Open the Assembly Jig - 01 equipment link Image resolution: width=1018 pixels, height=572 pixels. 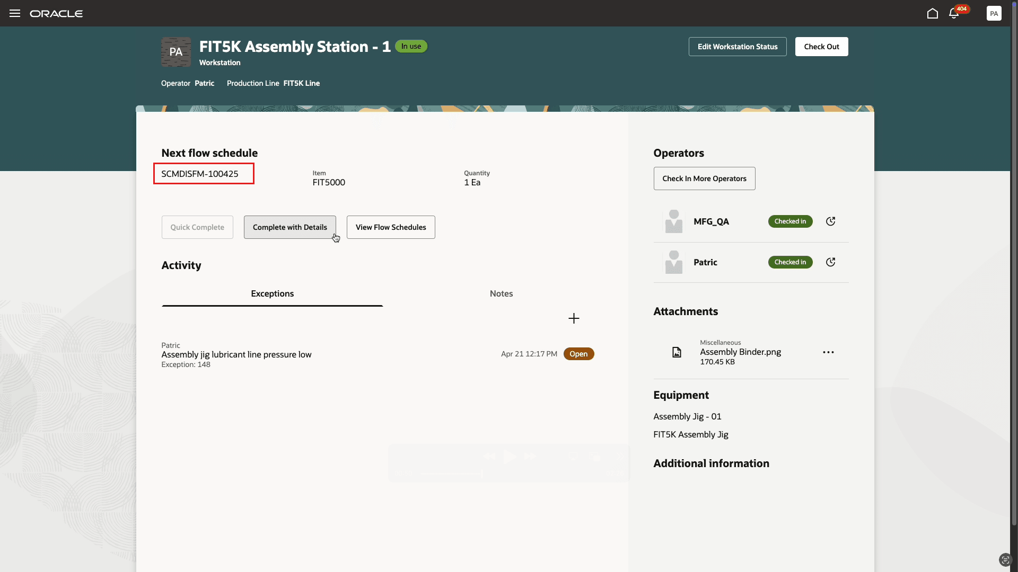coord(687,416)
